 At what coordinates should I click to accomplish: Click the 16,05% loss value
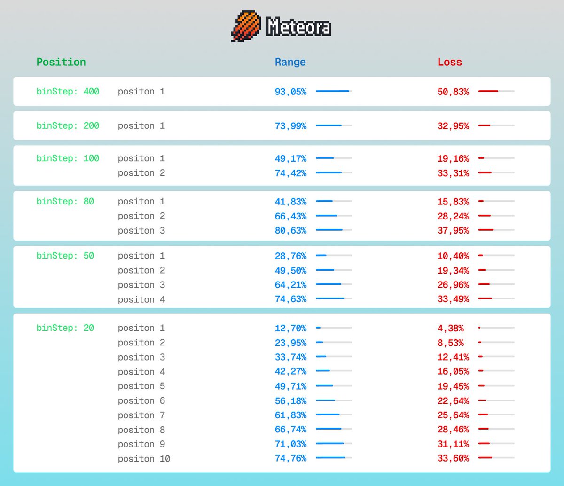[x=453, y=372]
